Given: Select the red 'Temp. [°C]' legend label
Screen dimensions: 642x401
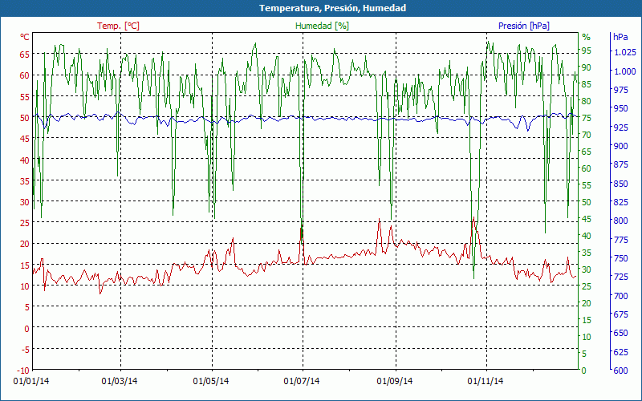Looking at the screenshot, I should coord(118,26).
